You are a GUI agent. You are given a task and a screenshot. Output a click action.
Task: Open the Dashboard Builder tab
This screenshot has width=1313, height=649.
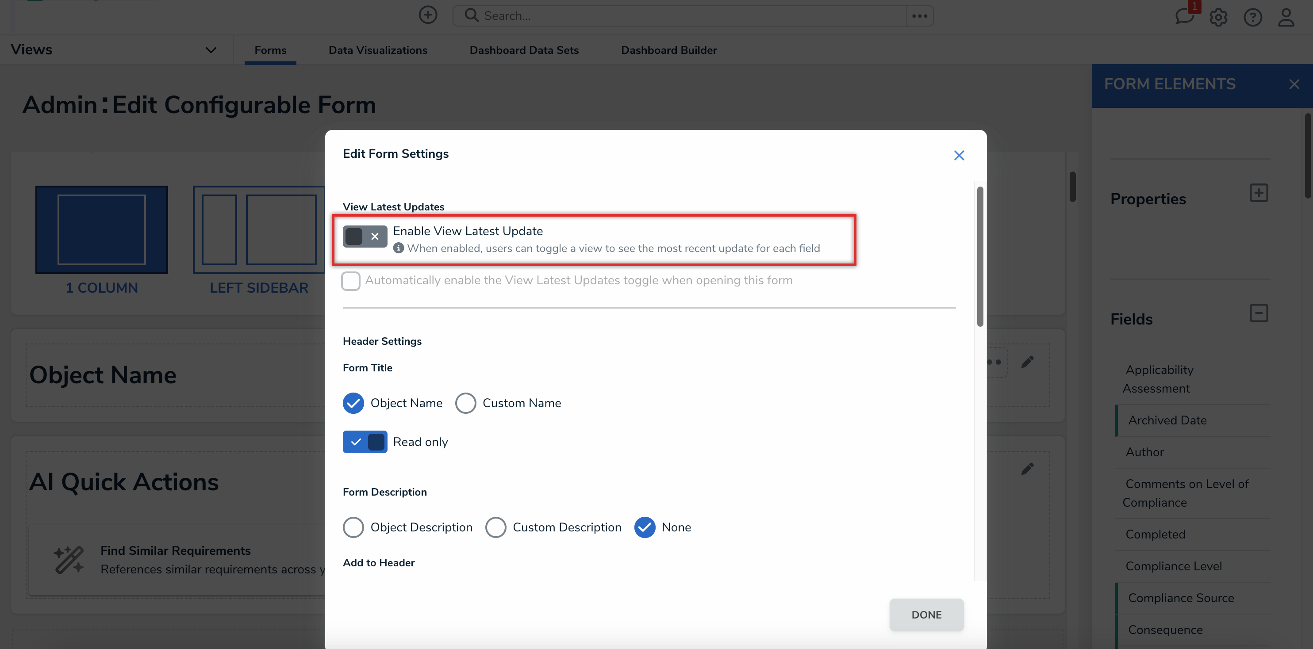point(669,50)
